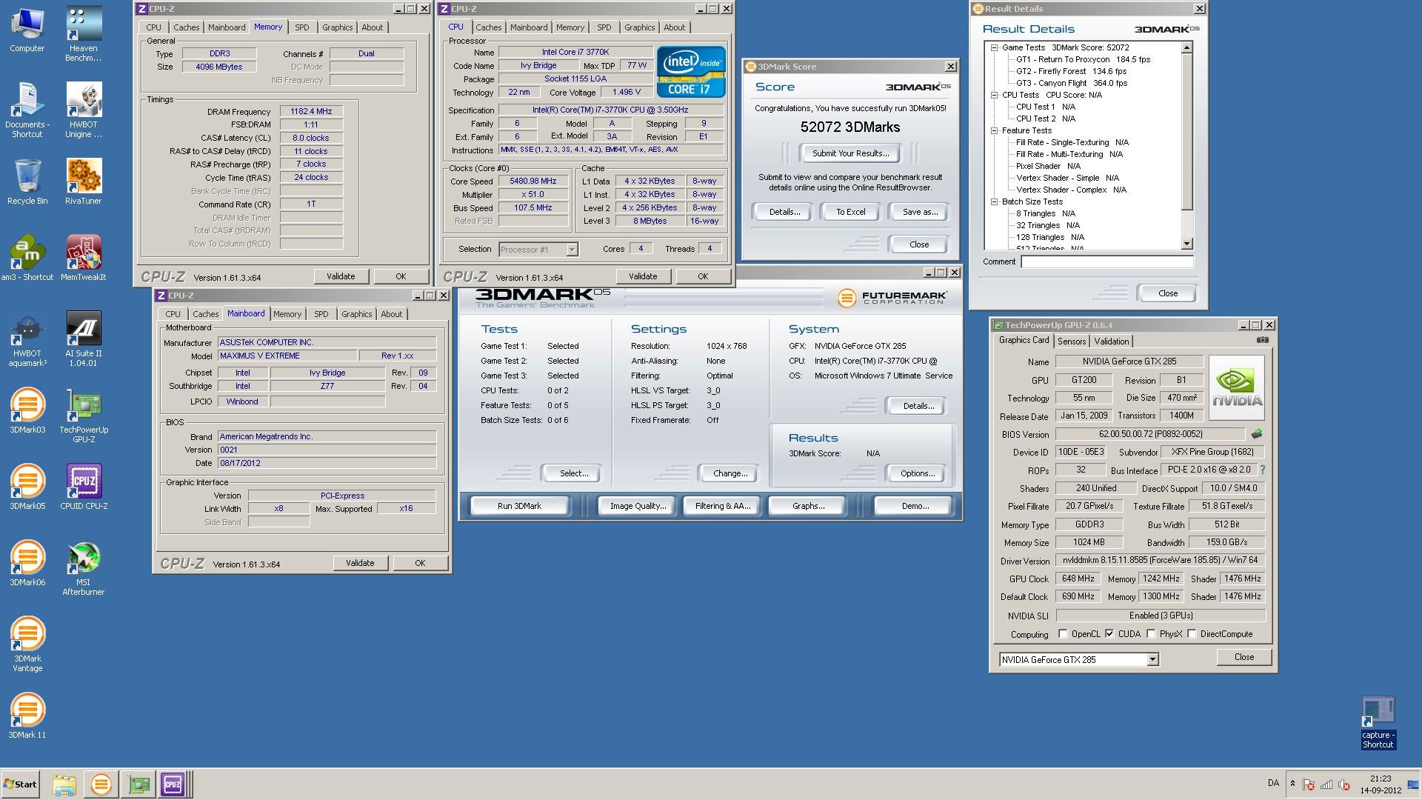Open the am3 shortcut icon
The width and height of the screenshot is (1422, 800).
(27, 258)
